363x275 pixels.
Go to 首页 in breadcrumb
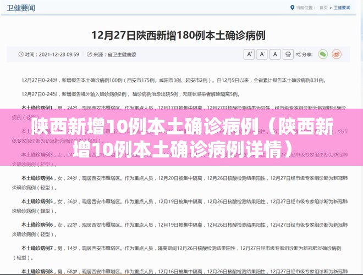tap(323, 8)
